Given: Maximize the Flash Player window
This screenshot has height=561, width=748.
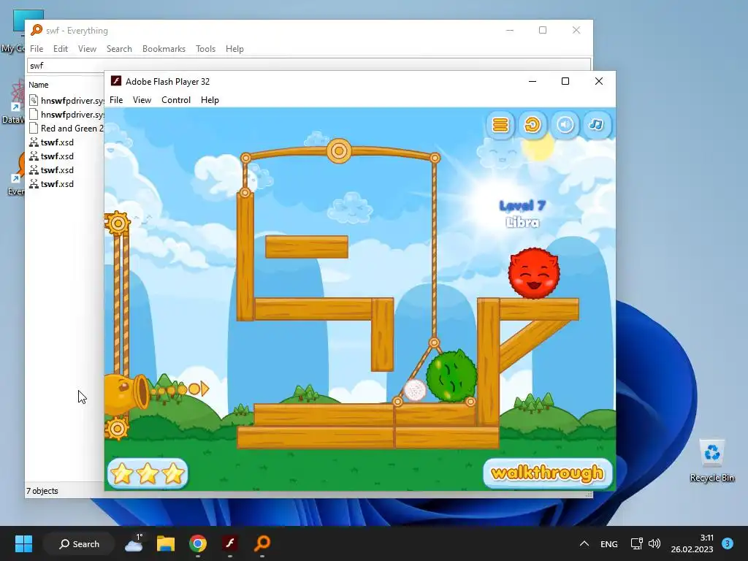Looking at the screenshot, I should [x=565, y=81].
